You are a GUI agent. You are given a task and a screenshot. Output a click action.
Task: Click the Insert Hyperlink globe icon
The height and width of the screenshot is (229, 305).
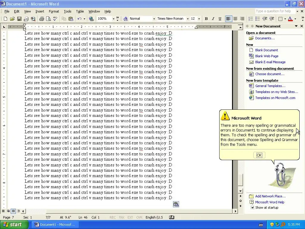[x=91, y=19]
